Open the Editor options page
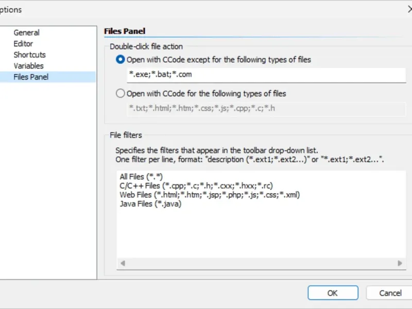Screen dimensions: 412x309 click(23, 44)
